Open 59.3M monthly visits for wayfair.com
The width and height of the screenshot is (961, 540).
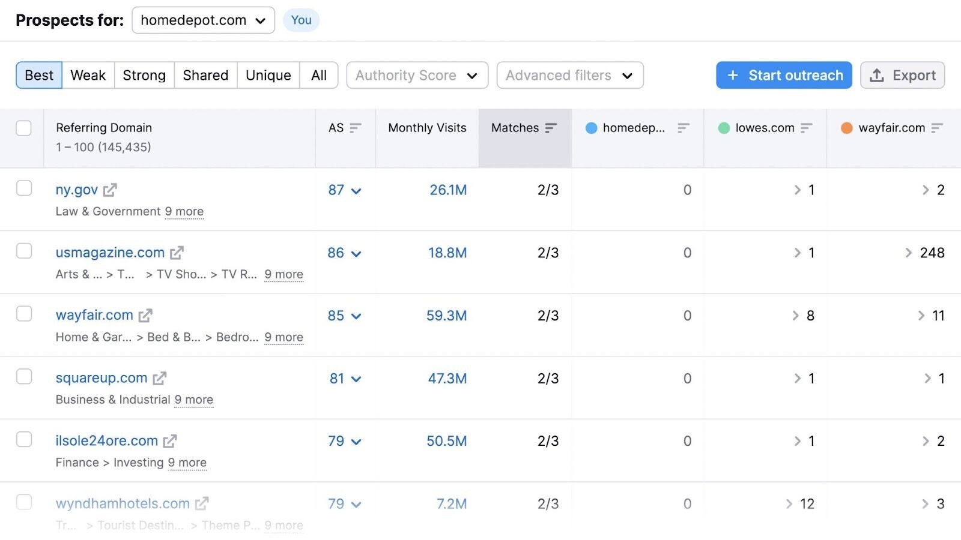446,316
